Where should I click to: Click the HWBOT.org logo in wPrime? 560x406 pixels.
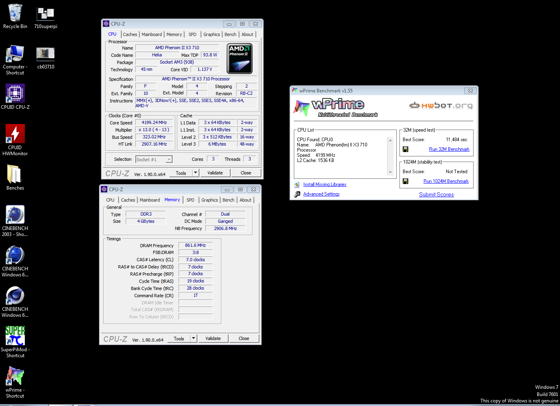click(x=441, y=106)
